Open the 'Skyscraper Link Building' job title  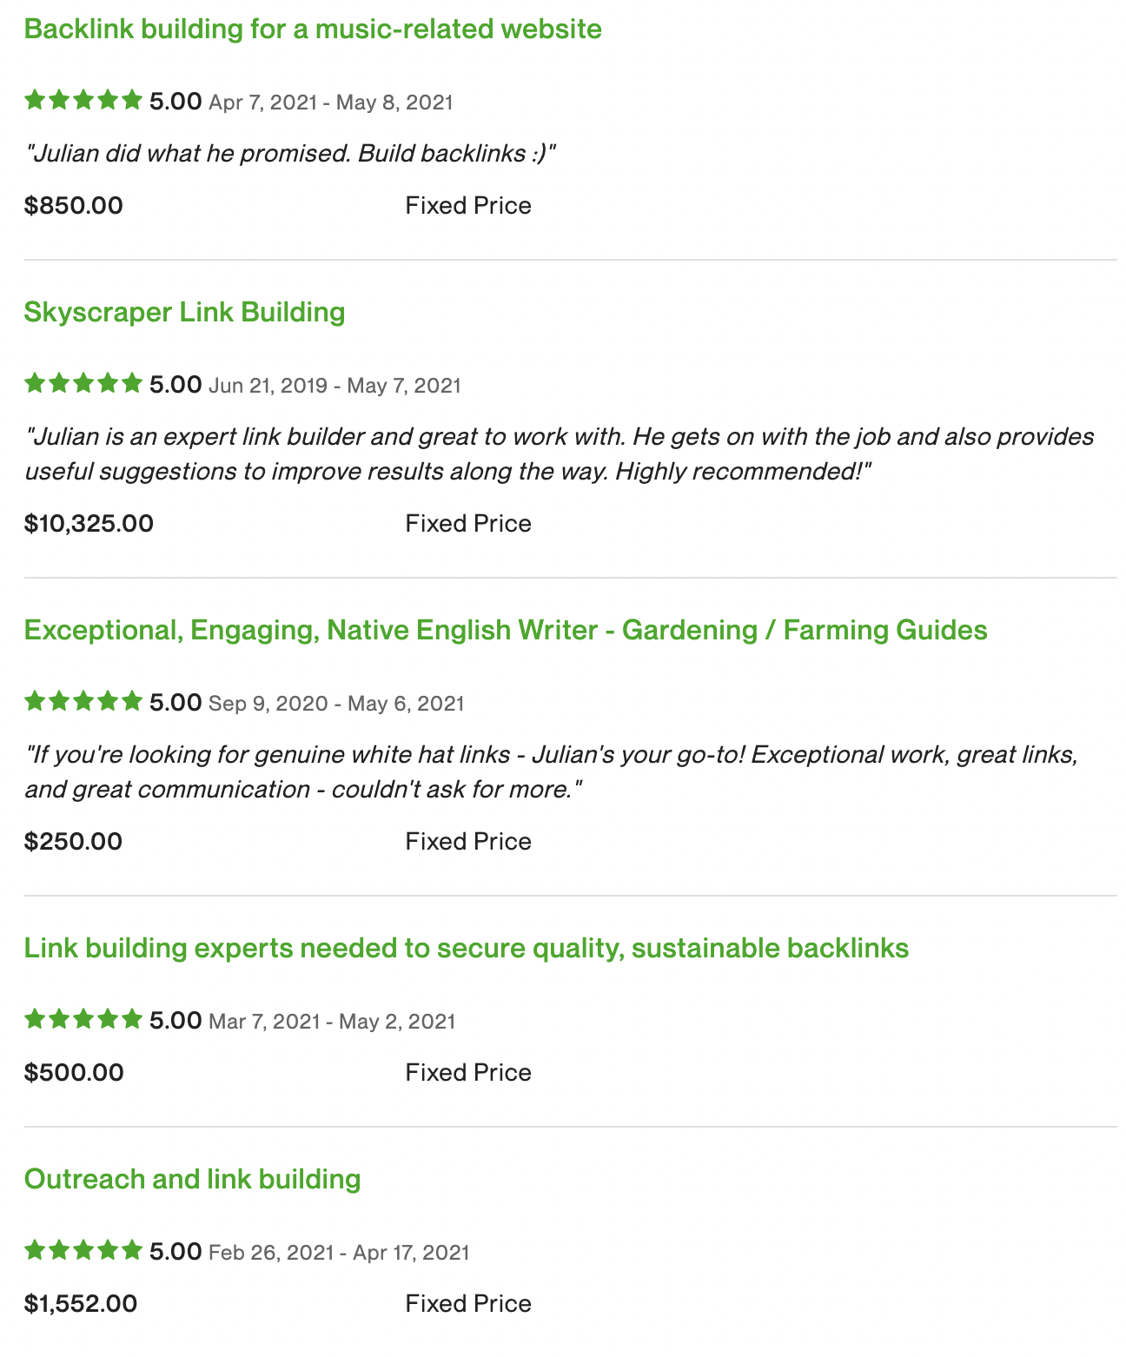pyautogui.click(x=185, y=313)
